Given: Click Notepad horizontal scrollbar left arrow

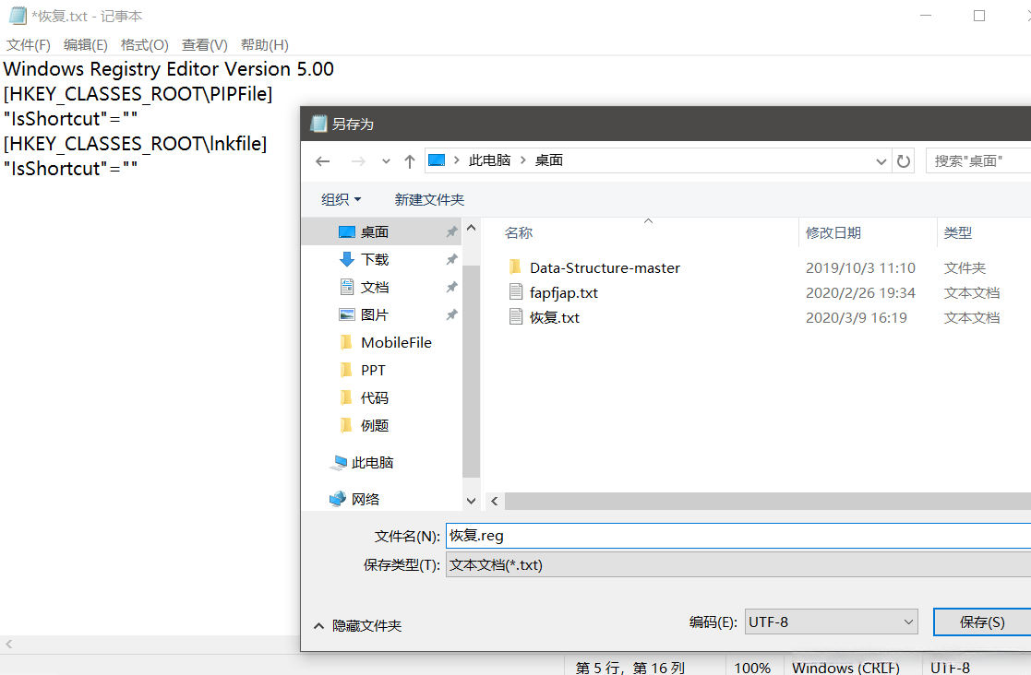Looking at the screenshot, I should tap(8, 645).
